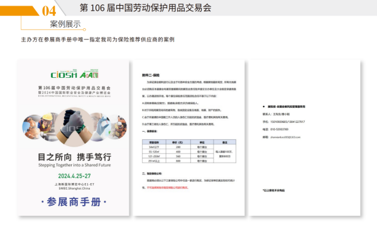Click the bulleted company name on right page
Image resolution: width=377 pixels, height=244 pixels.
(287, 107)
